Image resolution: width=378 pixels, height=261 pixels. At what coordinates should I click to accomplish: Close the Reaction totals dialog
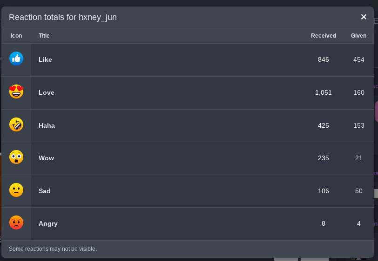[x=364, y=17]
